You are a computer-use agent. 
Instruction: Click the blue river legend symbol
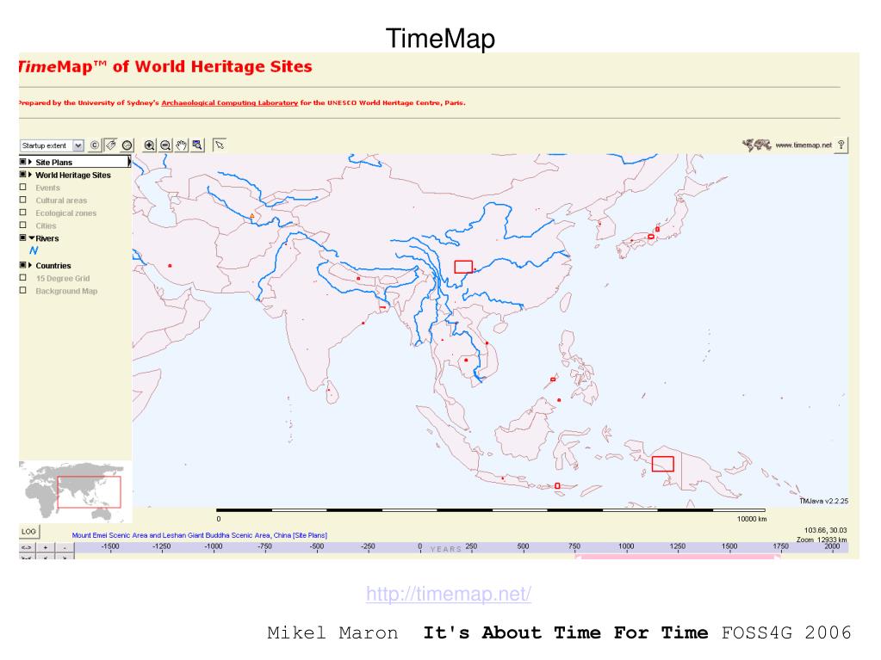34,251
